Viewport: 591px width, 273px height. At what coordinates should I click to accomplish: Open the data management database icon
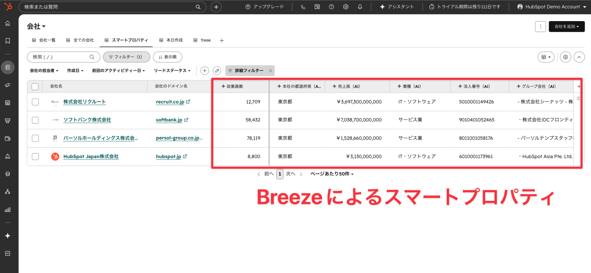pyautogui.click(x=8, y=174)
